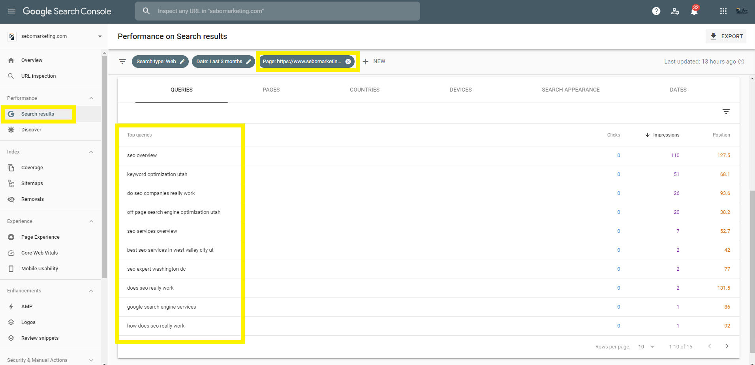The width and height of the screenshot is (755, 365).
Task: Switch to the DEVICES tab
Action: coord(461,90)
